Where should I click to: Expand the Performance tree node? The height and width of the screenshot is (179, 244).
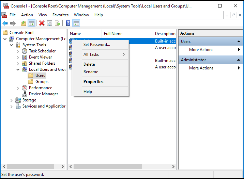(x=18, y=88)
